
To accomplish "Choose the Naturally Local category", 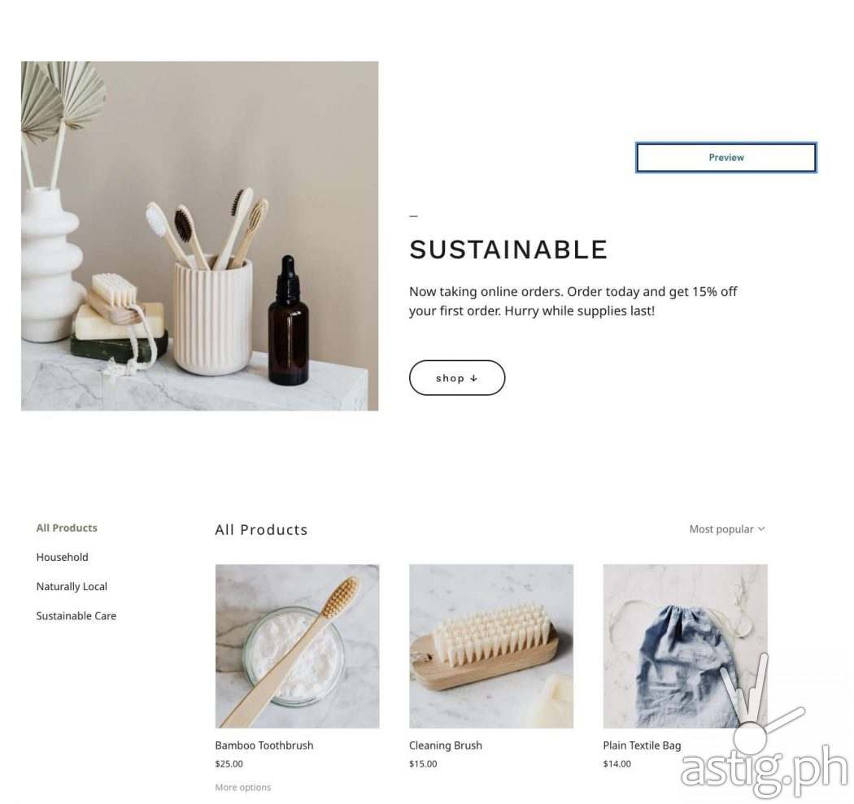I will point(72,587).
